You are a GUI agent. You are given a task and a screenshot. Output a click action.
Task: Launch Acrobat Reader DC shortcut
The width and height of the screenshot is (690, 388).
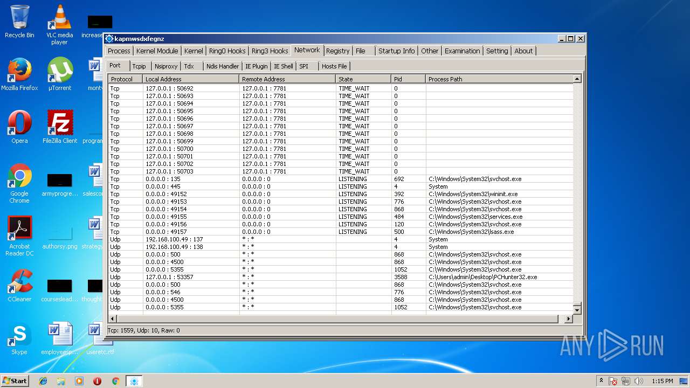(x=19, y=236)
